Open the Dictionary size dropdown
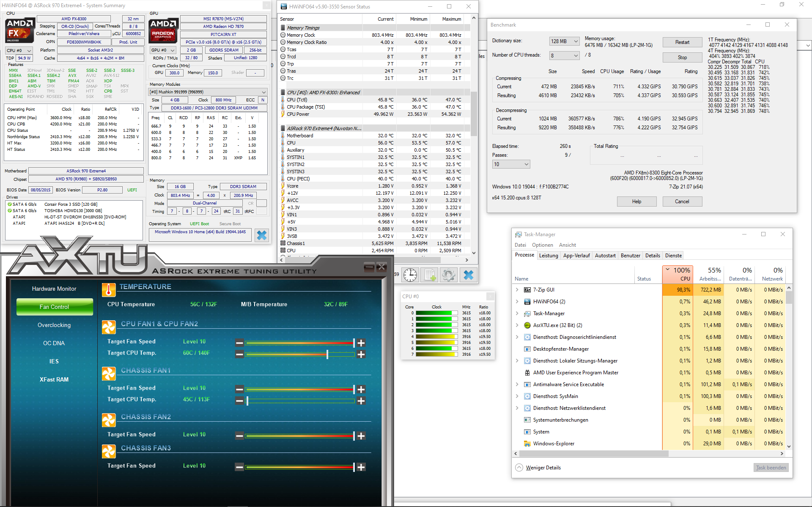This screenshot has height=507, width=812. pos(564,41)
